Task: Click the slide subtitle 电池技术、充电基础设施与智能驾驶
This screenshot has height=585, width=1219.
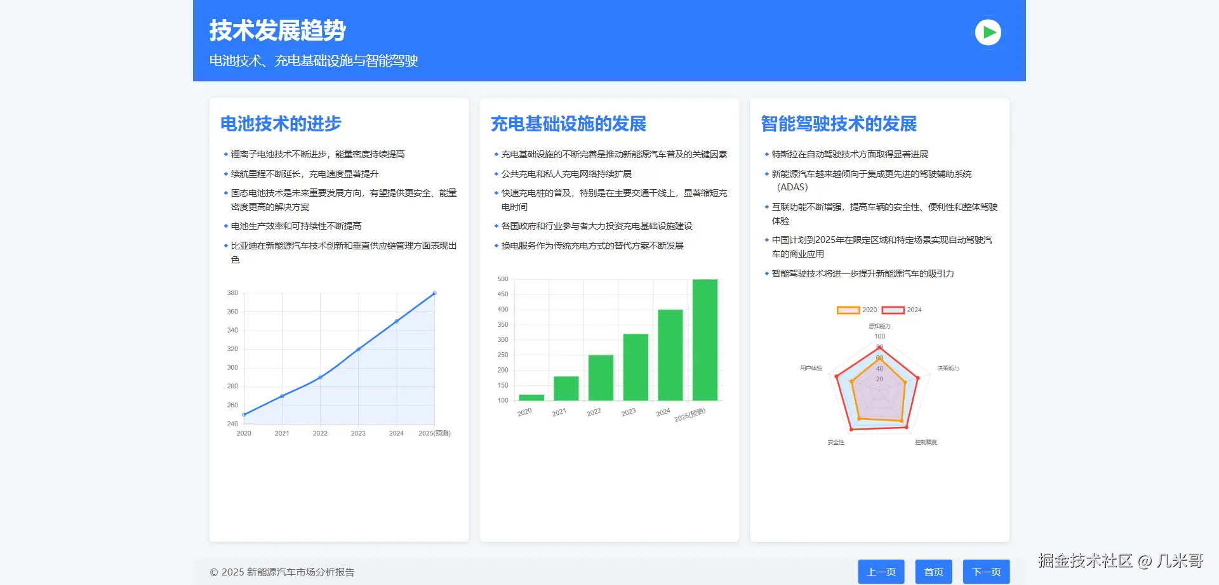Action: tap(314, 61)
